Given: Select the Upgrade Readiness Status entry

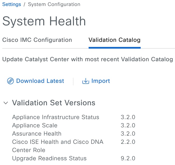Looking at the screenshot, I should tap(49, 158).
